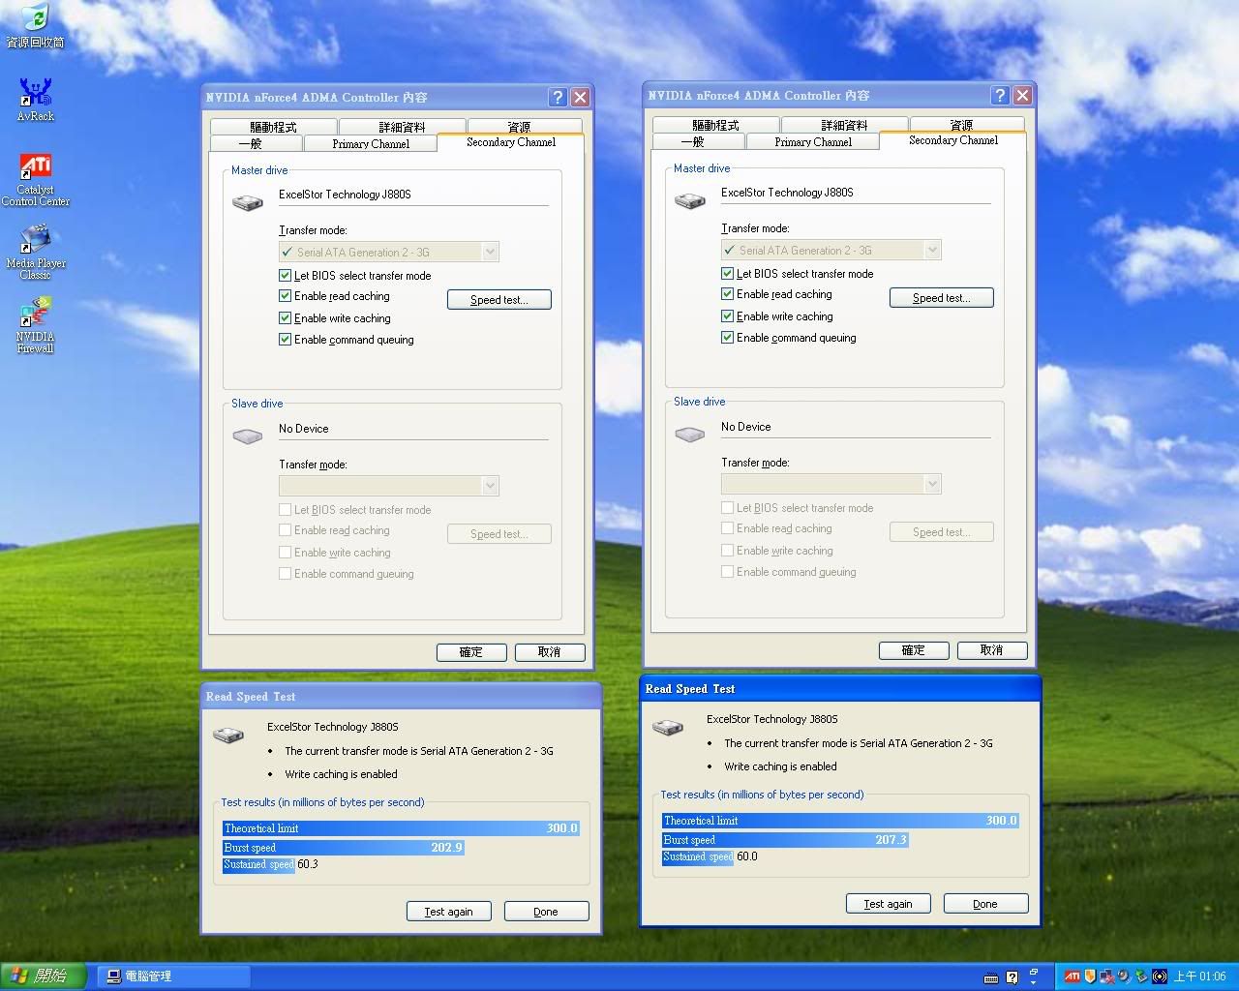1239x991 pixels.
Task: Click 'ExcelStor Technology J880S' in the right window's Master drive
Action: point(787,193)
